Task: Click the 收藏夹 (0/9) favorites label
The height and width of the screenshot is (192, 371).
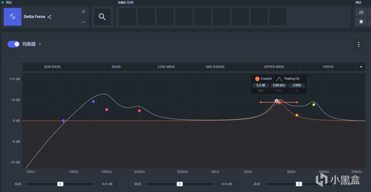Action: coord(126,3)
